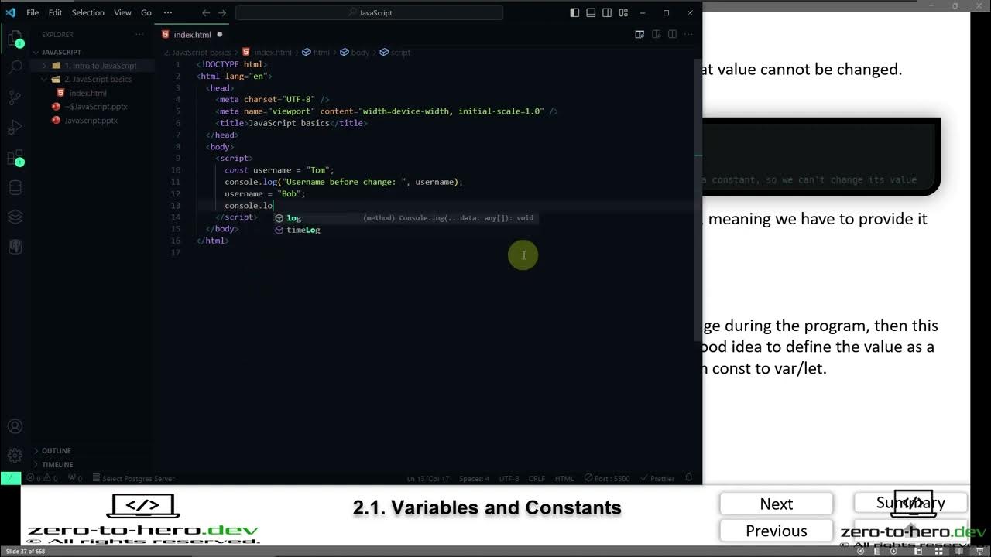Open JavaScript.pptx in explorer

pyautogui.click(x=91, y=121)
